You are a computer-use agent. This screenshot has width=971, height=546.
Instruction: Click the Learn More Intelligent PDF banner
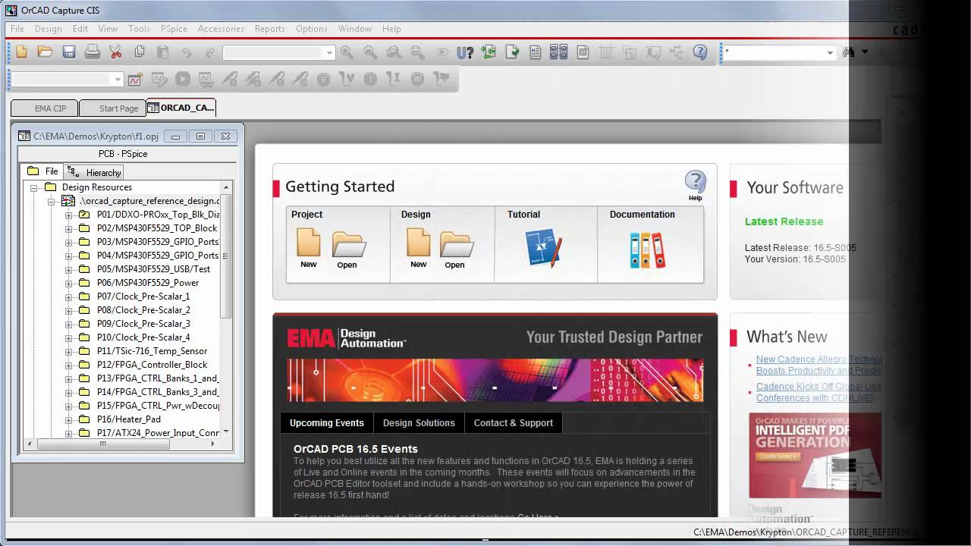click(x=815, y=455)
